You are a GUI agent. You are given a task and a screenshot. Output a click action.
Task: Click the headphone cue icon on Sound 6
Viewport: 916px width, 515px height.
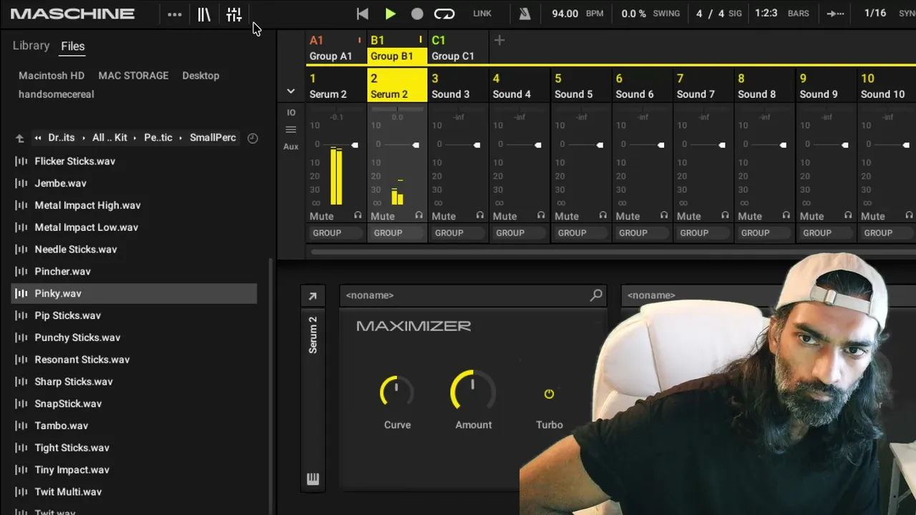[x=664, y=215]
